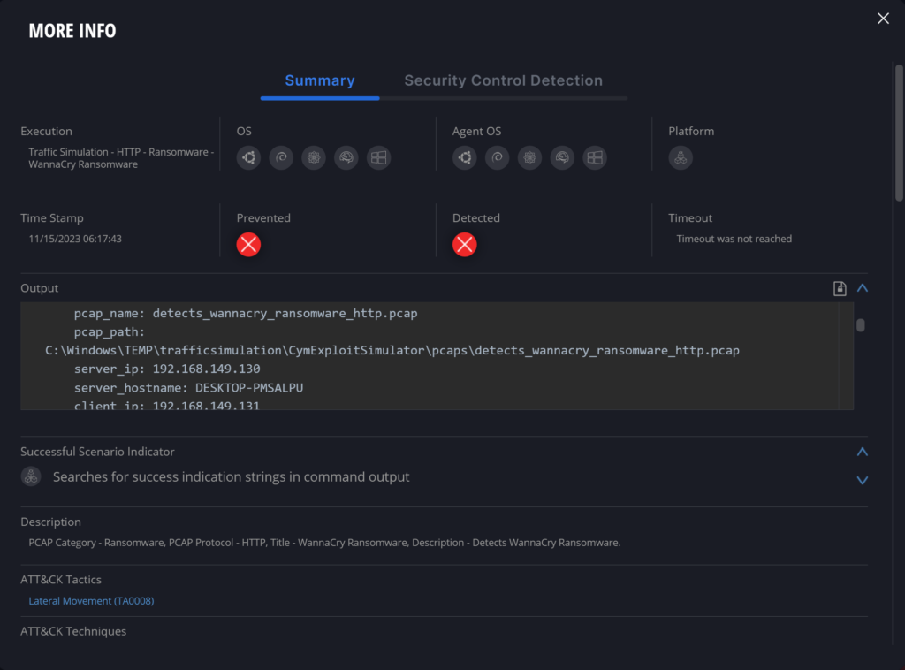The height and width of the screenshot is (670, 905).
Task: Click the red Detected status indicator
Action: 465,245
